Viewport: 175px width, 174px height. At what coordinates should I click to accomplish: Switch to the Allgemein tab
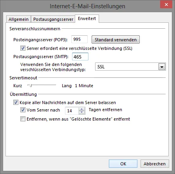click(x=18, y=19)
